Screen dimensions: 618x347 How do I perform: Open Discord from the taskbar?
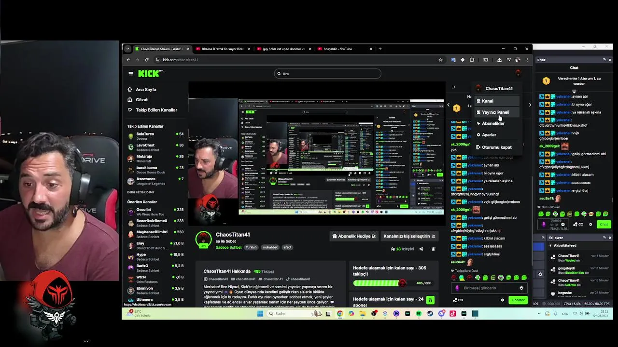pos(441,314)
